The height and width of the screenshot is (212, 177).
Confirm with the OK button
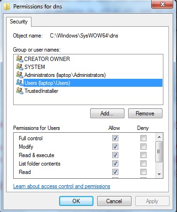[76, 201]
